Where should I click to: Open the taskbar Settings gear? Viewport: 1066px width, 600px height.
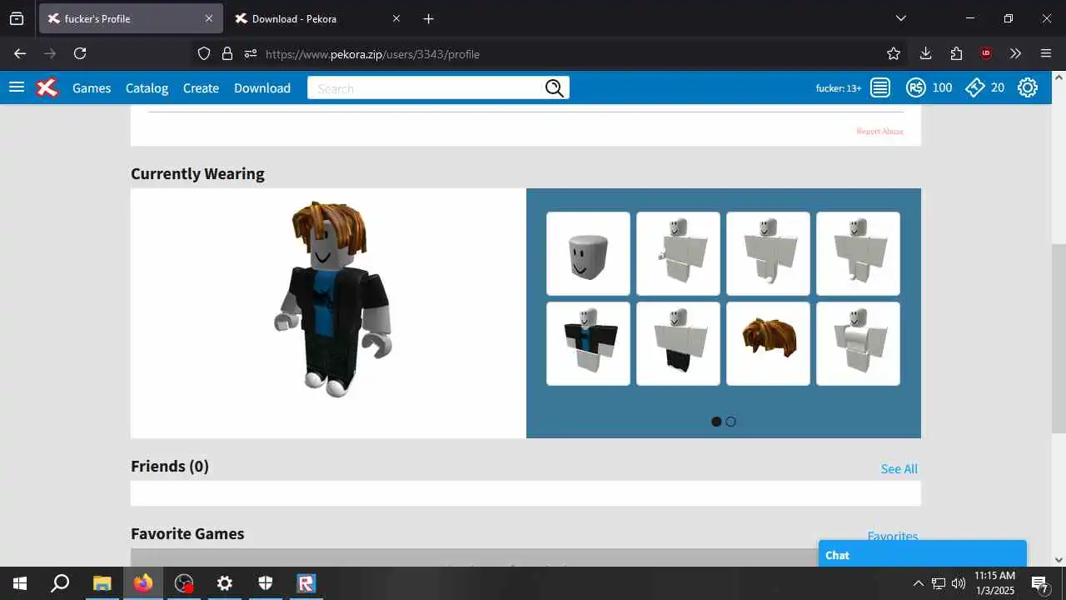[x=225, y=583]
